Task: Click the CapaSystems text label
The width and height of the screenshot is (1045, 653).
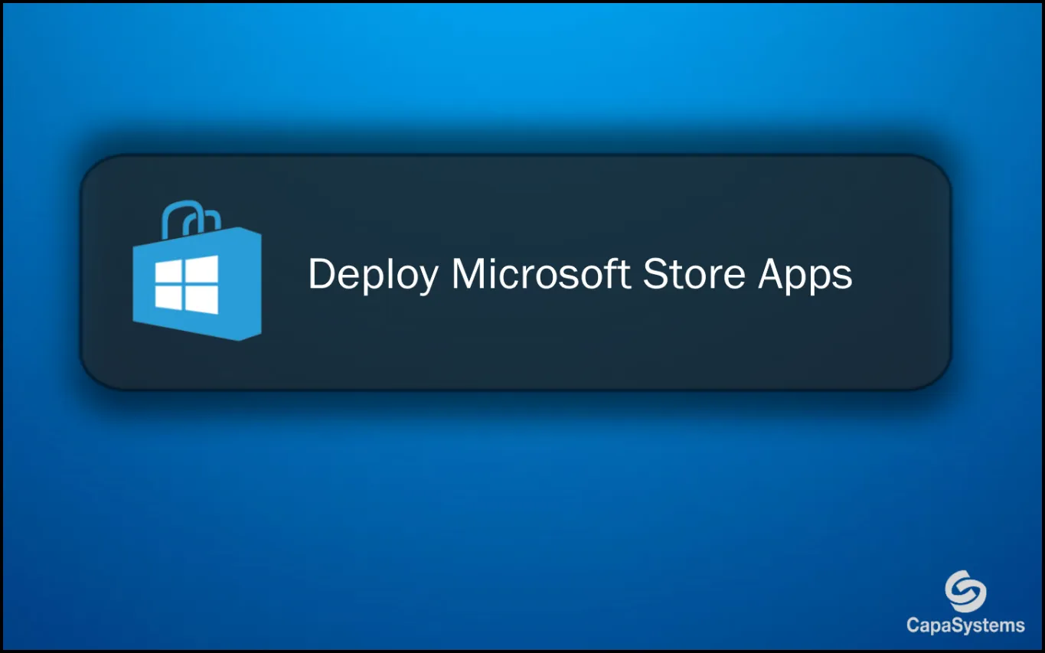Action: (965, 625)
